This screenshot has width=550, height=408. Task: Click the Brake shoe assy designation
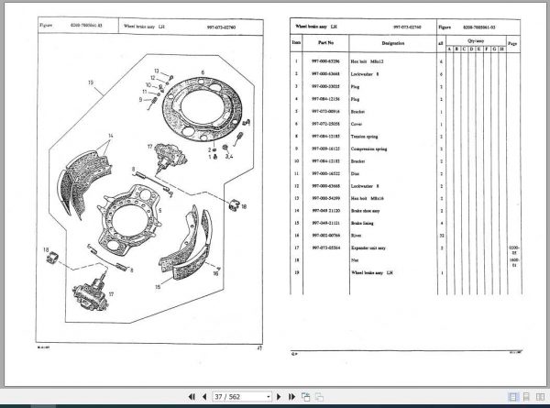[366, 211]
